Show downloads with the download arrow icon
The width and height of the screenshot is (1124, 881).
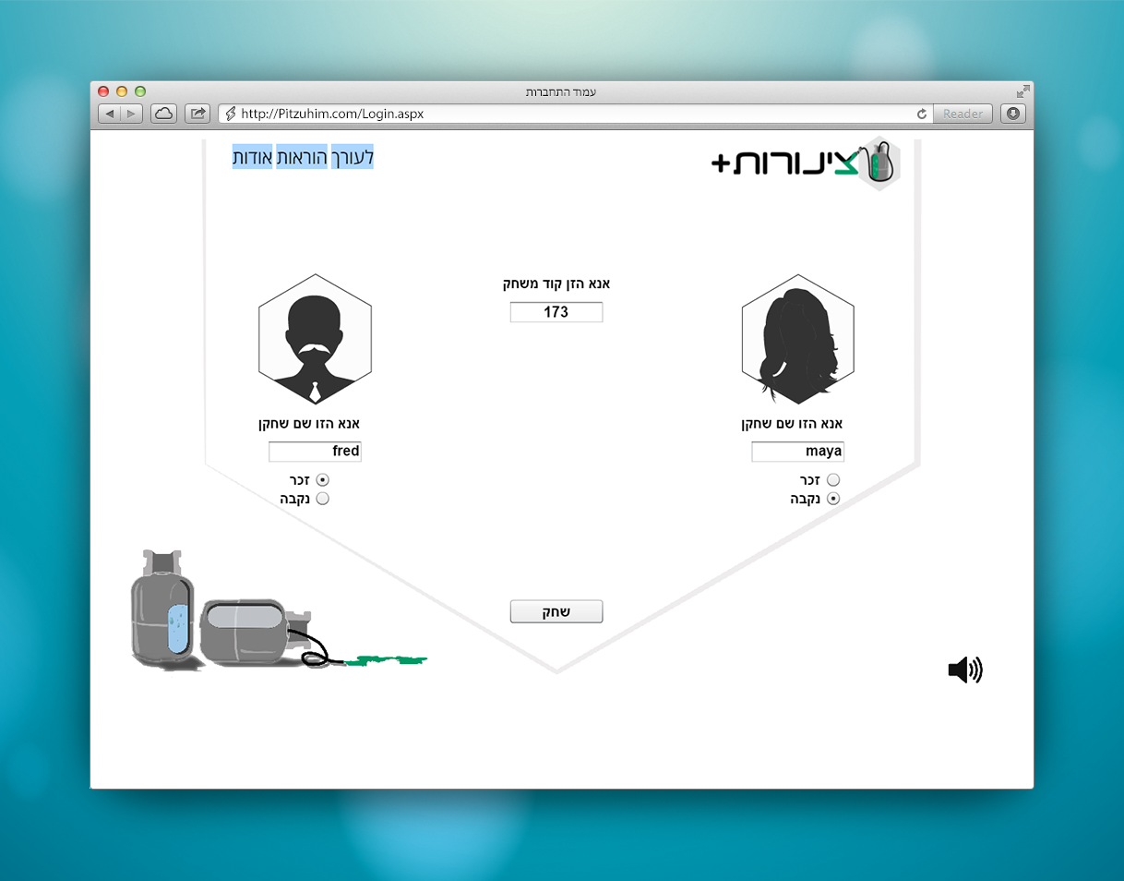point(1013,114)
